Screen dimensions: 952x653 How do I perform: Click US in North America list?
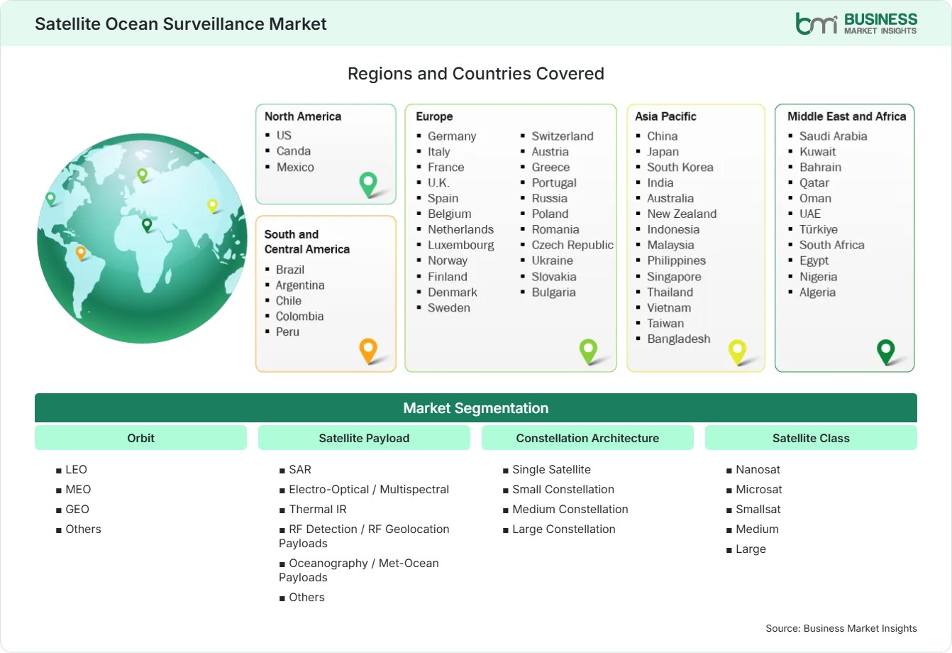pos(284,135)
